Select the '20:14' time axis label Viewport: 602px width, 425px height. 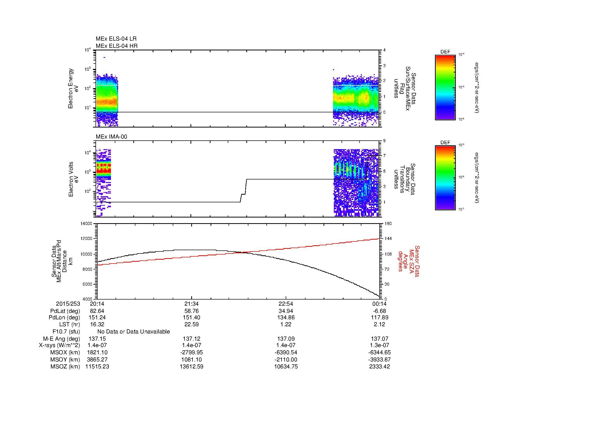click(x=97, y=304)
